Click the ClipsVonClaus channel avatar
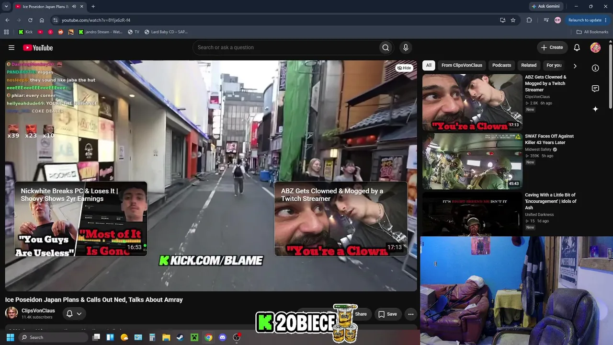This screenshot has width=613, height=345. [11, 313]
